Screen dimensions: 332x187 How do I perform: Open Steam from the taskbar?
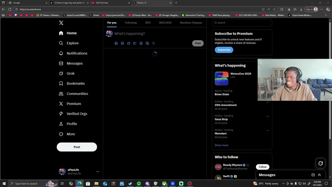click(x=130, y=184)
